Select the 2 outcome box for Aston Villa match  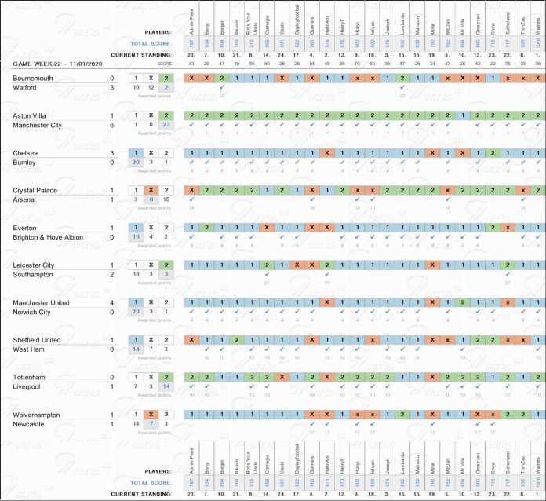coord(166,115)
